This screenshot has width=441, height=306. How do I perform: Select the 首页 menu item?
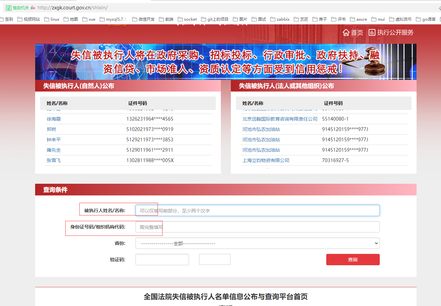click(x=357, y=32)
